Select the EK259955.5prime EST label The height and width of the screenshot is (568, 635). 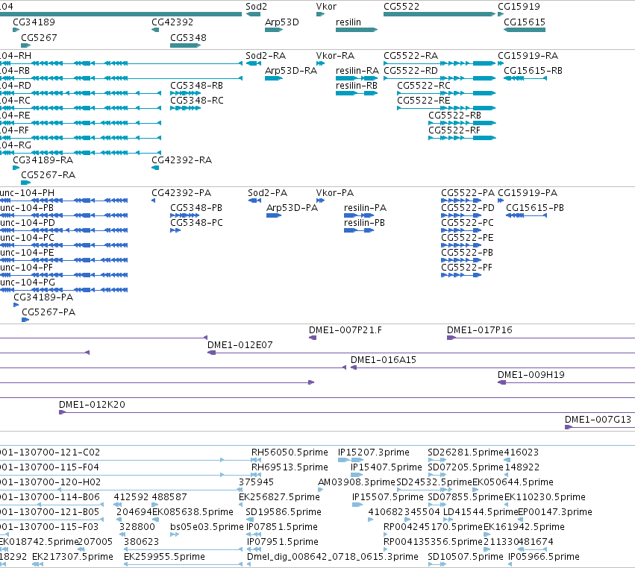tap(164, 556)
